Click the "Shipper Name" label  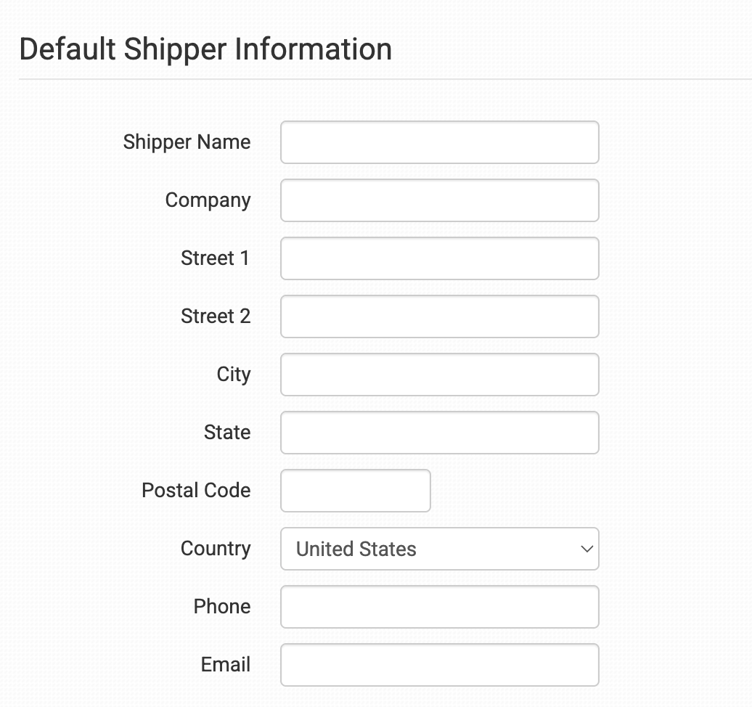187,142
